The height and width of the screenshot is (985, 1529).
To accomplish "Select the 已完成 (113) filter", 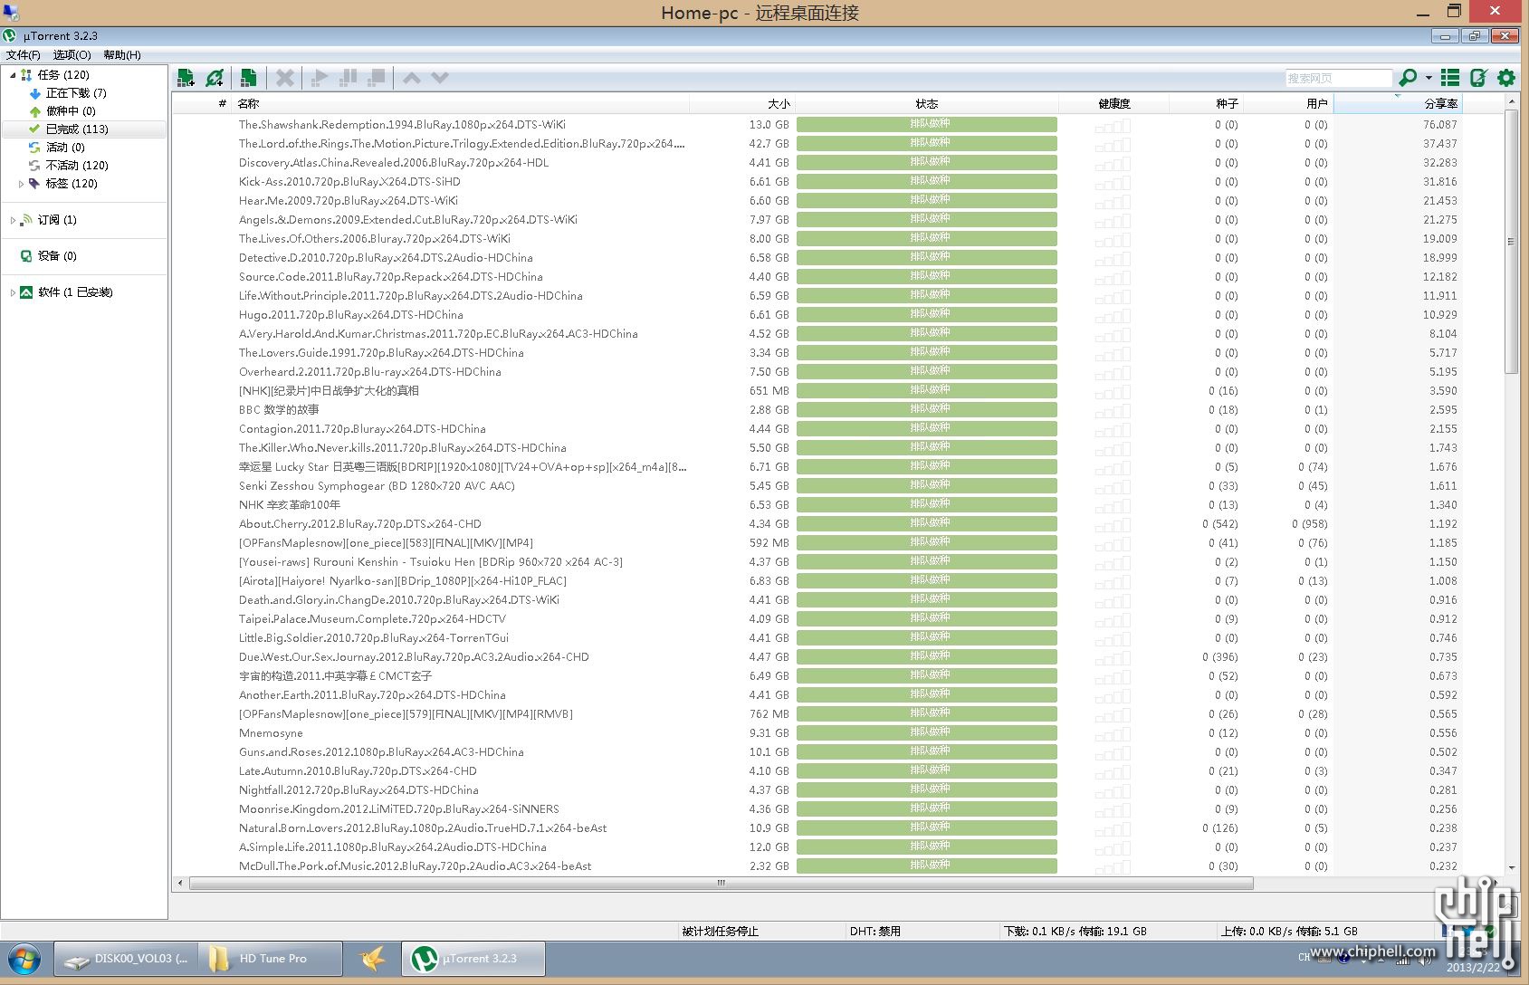I will pos(83,129).
